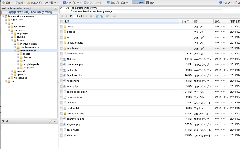Screen dimensions: 240x149
Task: Expand the plugins folder tree node
Action: click(x=12, y=37)
